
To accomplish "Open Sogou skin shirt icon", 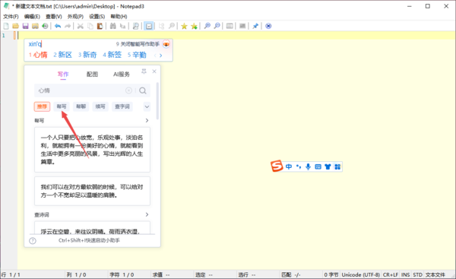I will coord(328,166).
